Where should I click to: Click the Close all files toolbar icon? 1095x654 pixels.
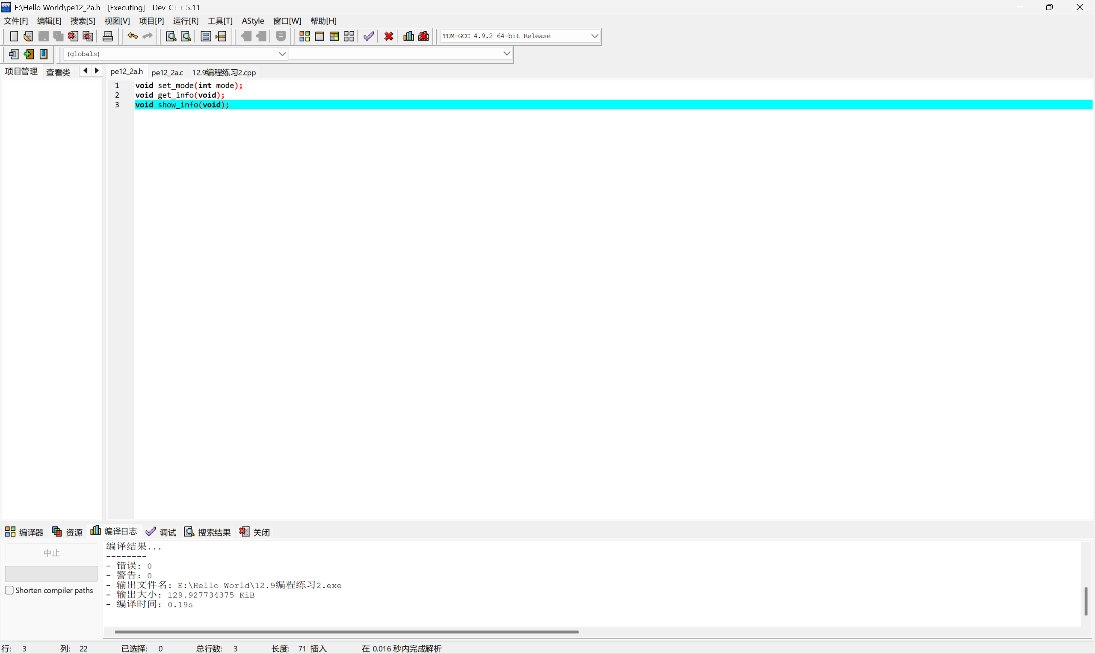(x=88, y=36)
